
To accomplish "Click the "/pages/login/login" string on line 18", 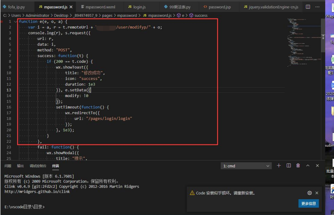I will (x=109, y=119).
